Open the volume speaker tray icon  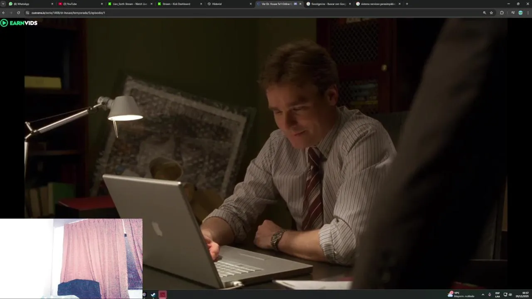coord(510,294)
